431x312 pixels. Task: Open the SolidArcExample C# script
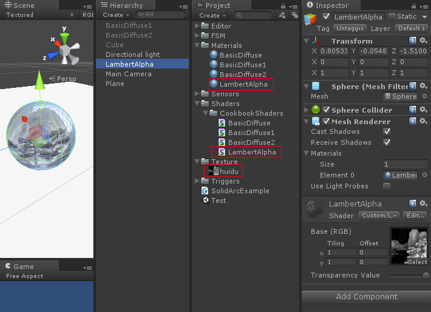(x=240, y=191)
